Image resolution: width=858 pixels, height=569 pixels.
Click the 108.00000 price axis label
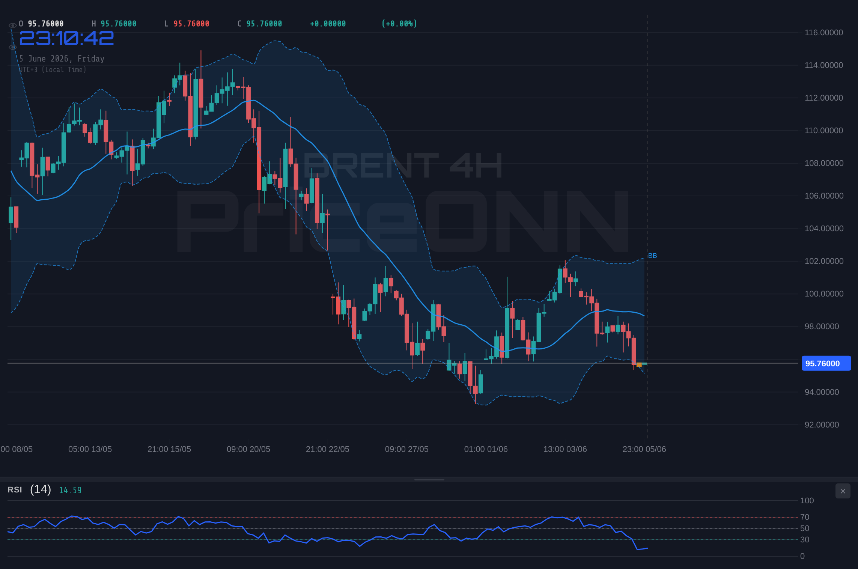(x=824, y=163)
